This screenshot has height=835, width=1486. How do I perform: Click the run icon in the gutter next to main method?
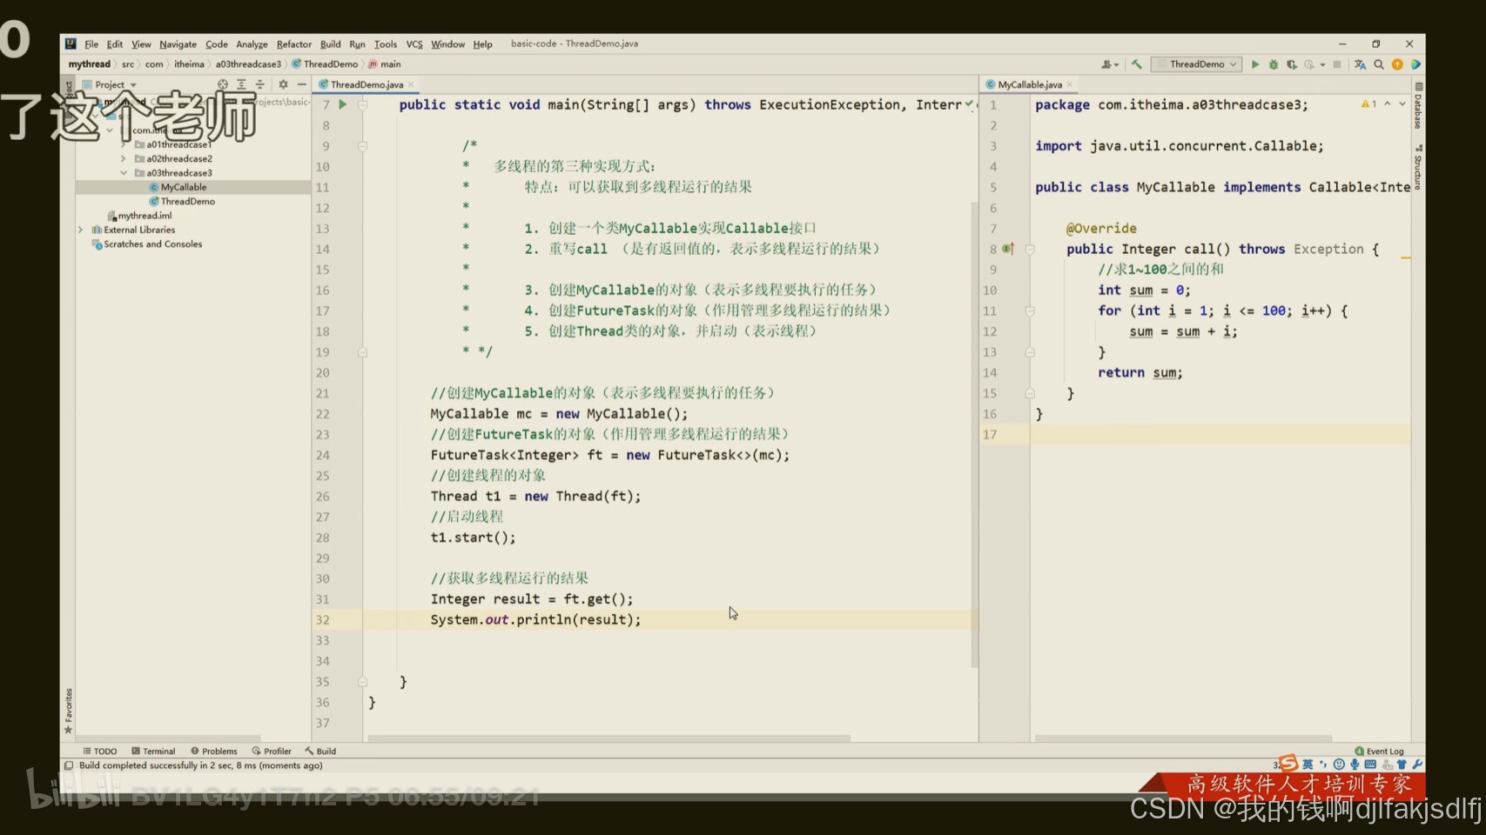click(x=342, y=104)
